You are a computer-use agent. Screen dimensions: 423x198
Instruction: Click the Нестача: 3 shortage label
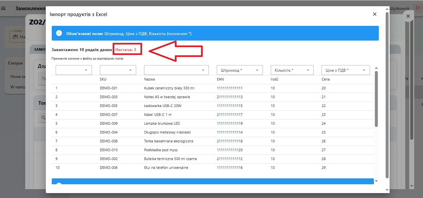click(x=126, y=49)
